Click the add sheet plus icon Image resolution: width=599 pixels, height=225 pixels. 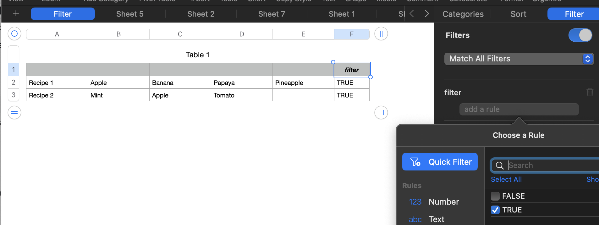pos(16,14)
